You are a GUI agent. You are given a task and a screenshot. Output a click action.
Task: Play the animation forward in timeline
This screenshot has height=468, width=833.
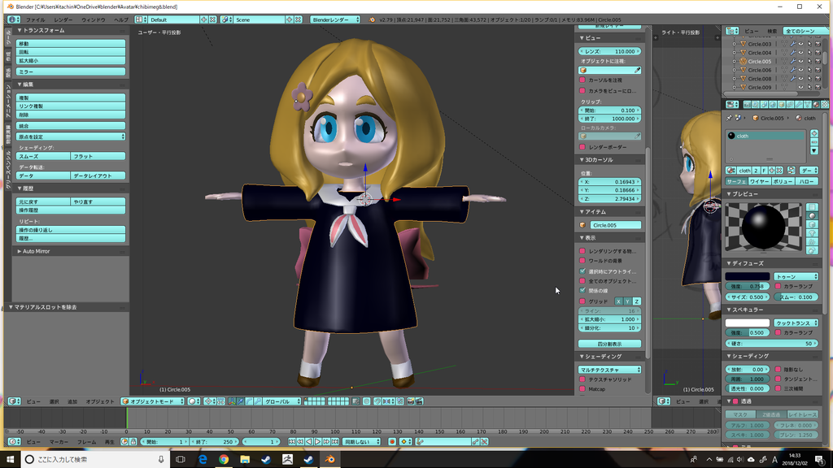click(x=317, y=441)
